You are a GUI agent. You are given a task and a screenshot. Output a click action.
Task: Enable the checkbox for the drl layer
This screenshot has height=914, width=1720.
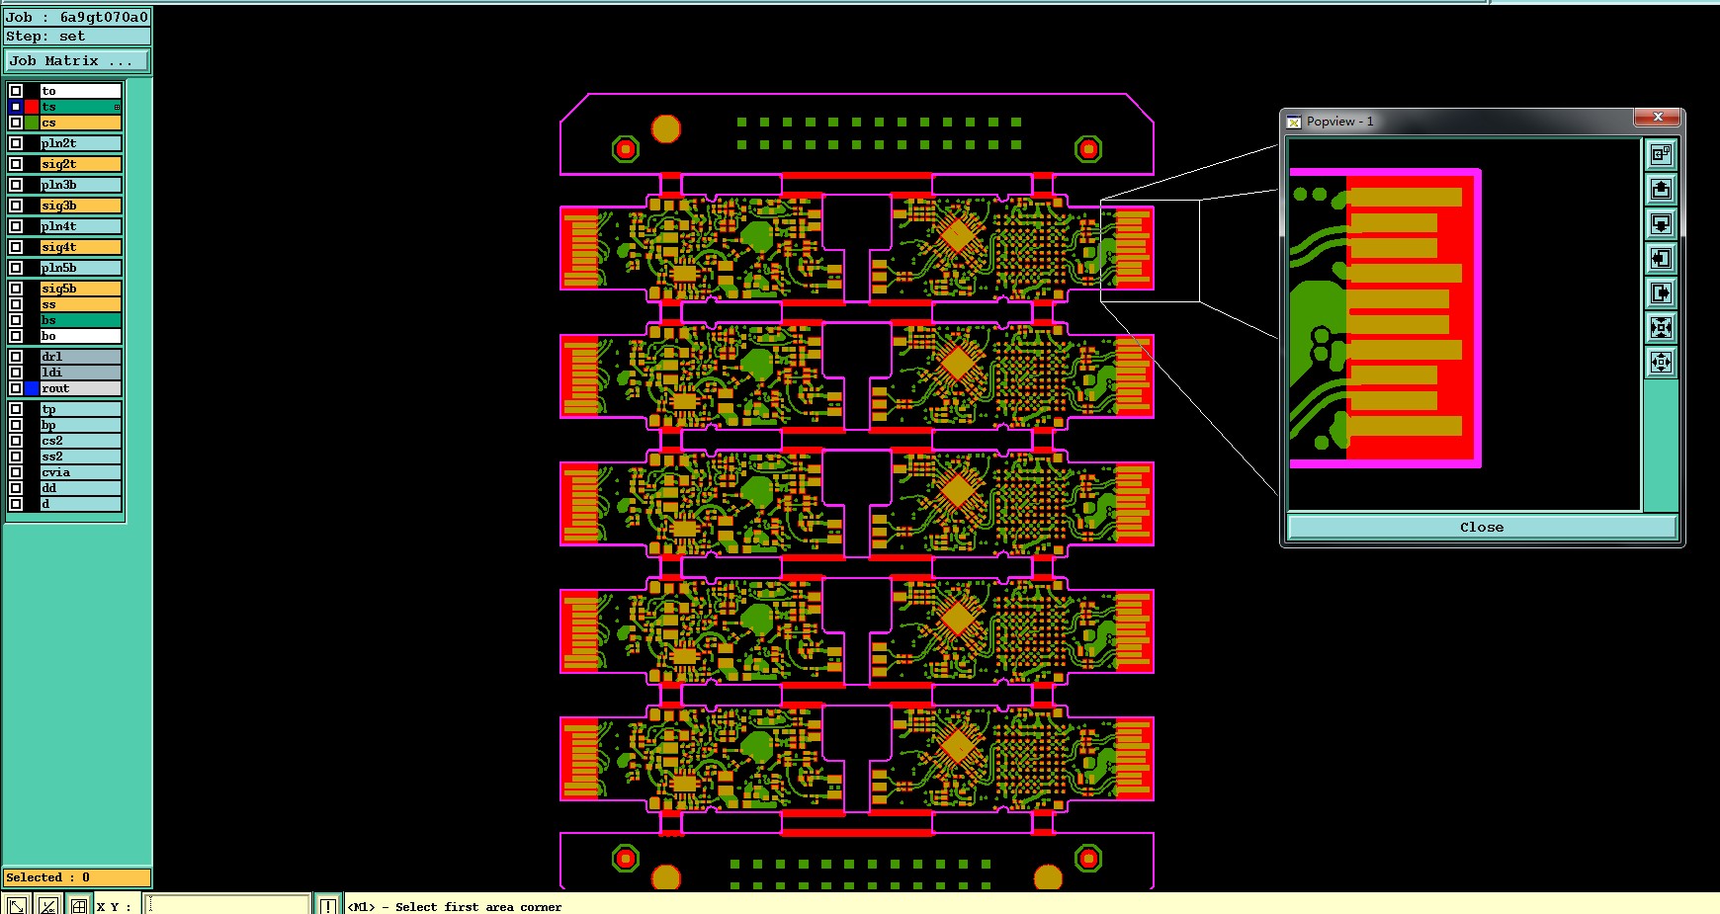pos(16,357)
